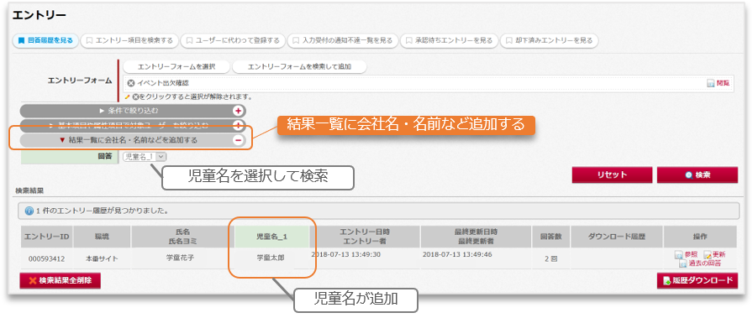The image size is (753, 318).
Task: Click ダウンロード履歴 column header
Action: coord(617,237)
